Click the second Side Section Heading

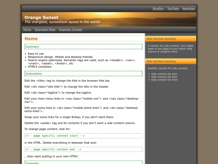click(x=171, y=62)
